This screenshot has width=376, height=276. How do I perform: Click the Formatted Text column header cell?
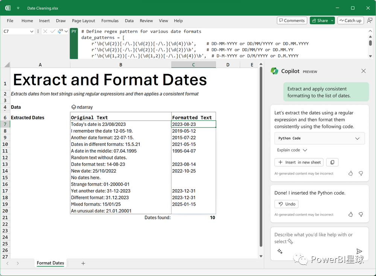tap(193, 117)
